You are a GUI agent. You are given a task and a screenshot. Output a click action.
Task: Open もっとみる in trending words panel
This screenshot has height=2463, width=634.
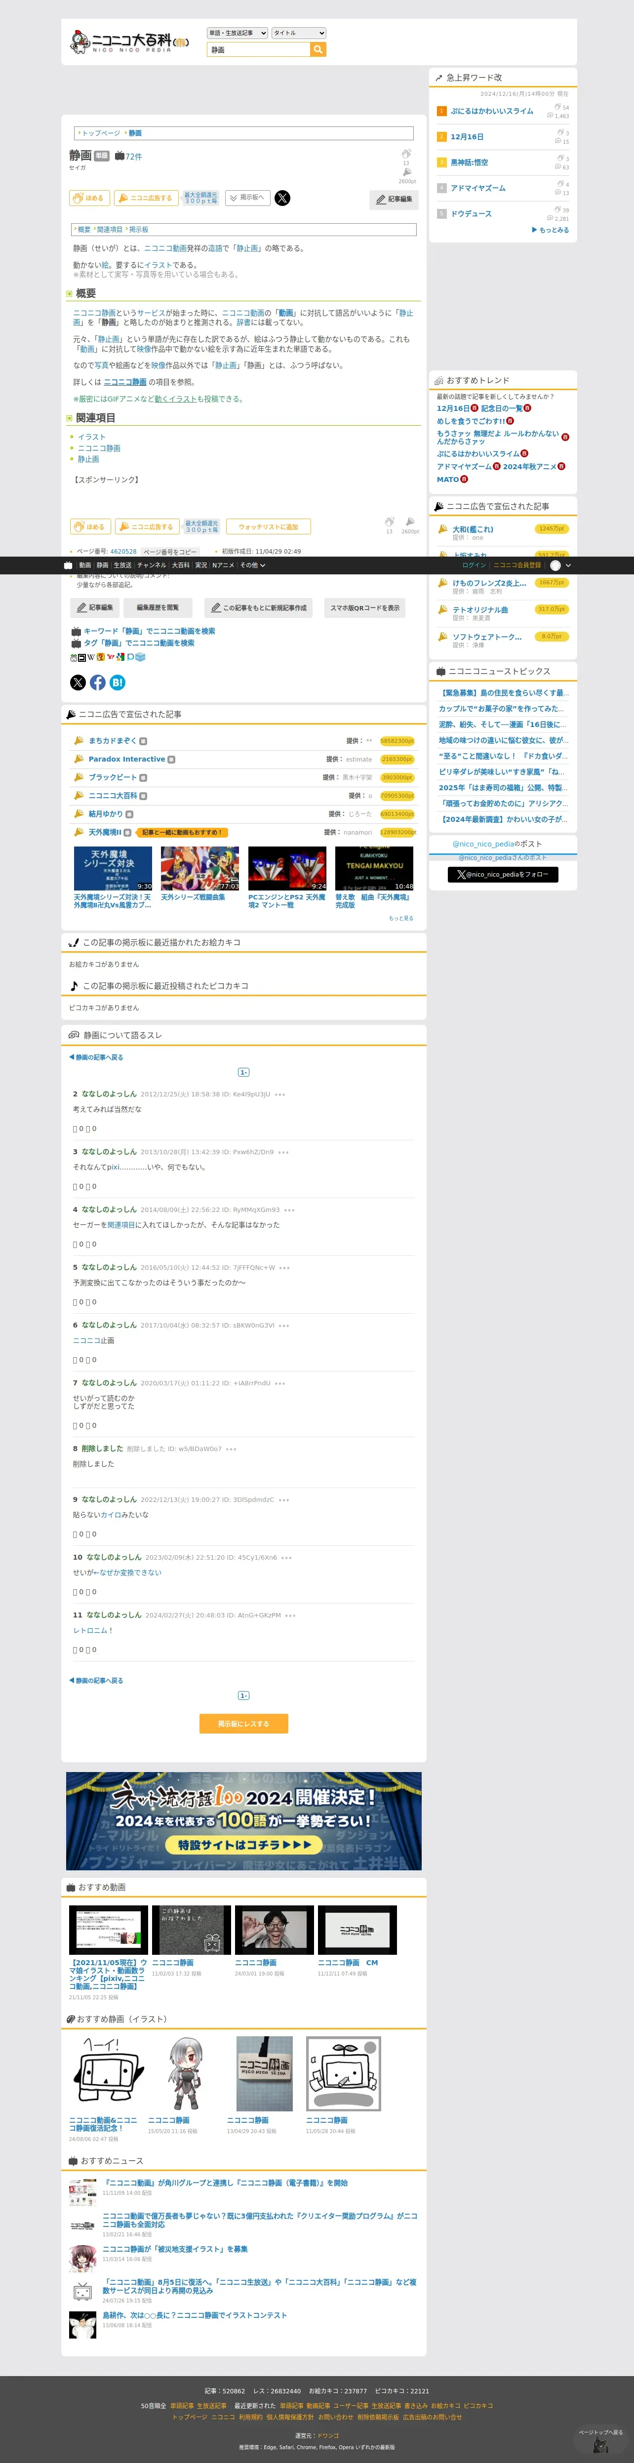(x=550, y=231)
